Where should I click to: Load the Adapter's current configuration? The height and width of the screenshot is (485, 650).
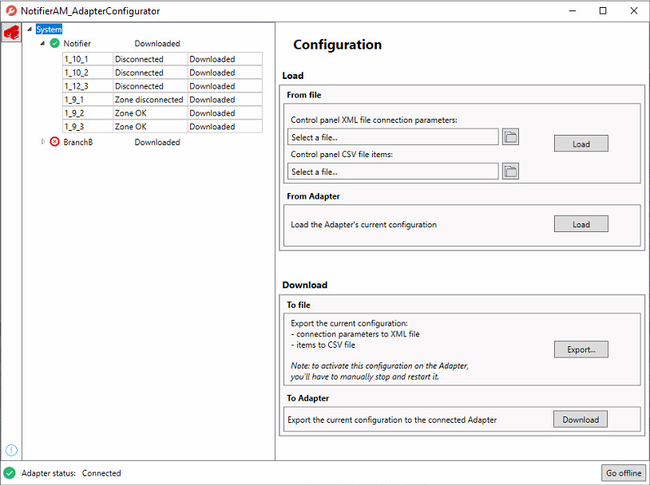(581, 224)
